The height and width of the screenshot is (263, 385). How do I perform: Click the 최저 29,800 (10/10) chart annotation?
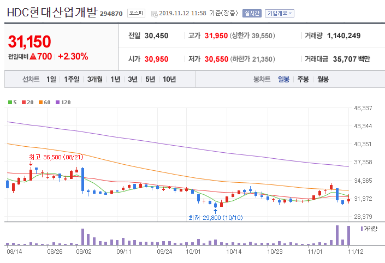216,218
